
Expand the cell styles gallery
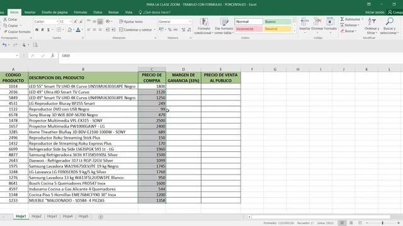click(294, 31)
